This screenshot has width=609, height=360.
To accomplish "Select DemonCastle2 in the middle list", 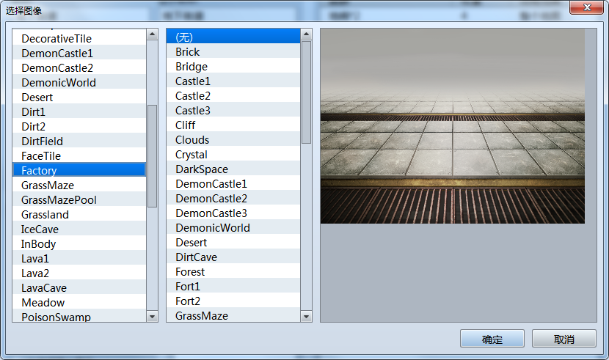I will [233, 199].
